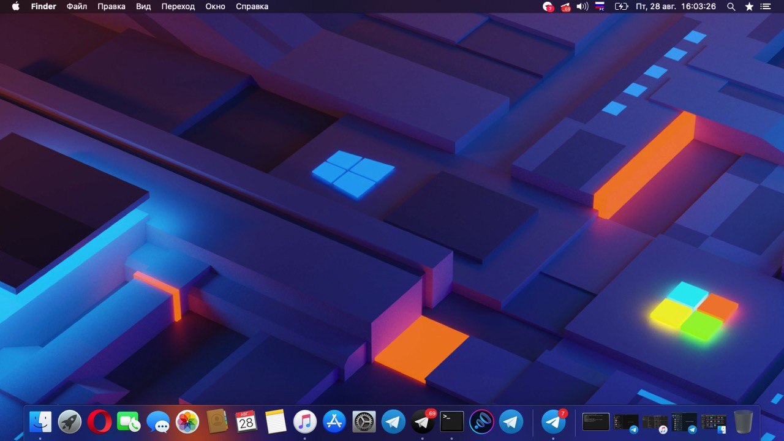784x441 pixels.
Task: Open the Trash in the Dock
Action: pos(743,421)
